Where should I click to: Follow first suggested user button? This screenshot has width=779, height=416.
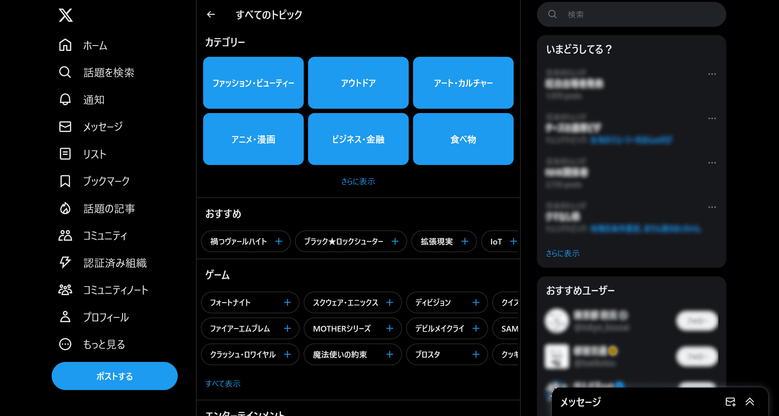click(697, 321)
